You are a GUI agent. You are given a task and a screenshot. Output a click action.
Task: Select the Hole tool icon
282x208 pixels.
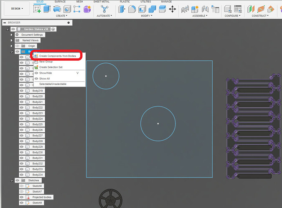(x=67, y=9)
